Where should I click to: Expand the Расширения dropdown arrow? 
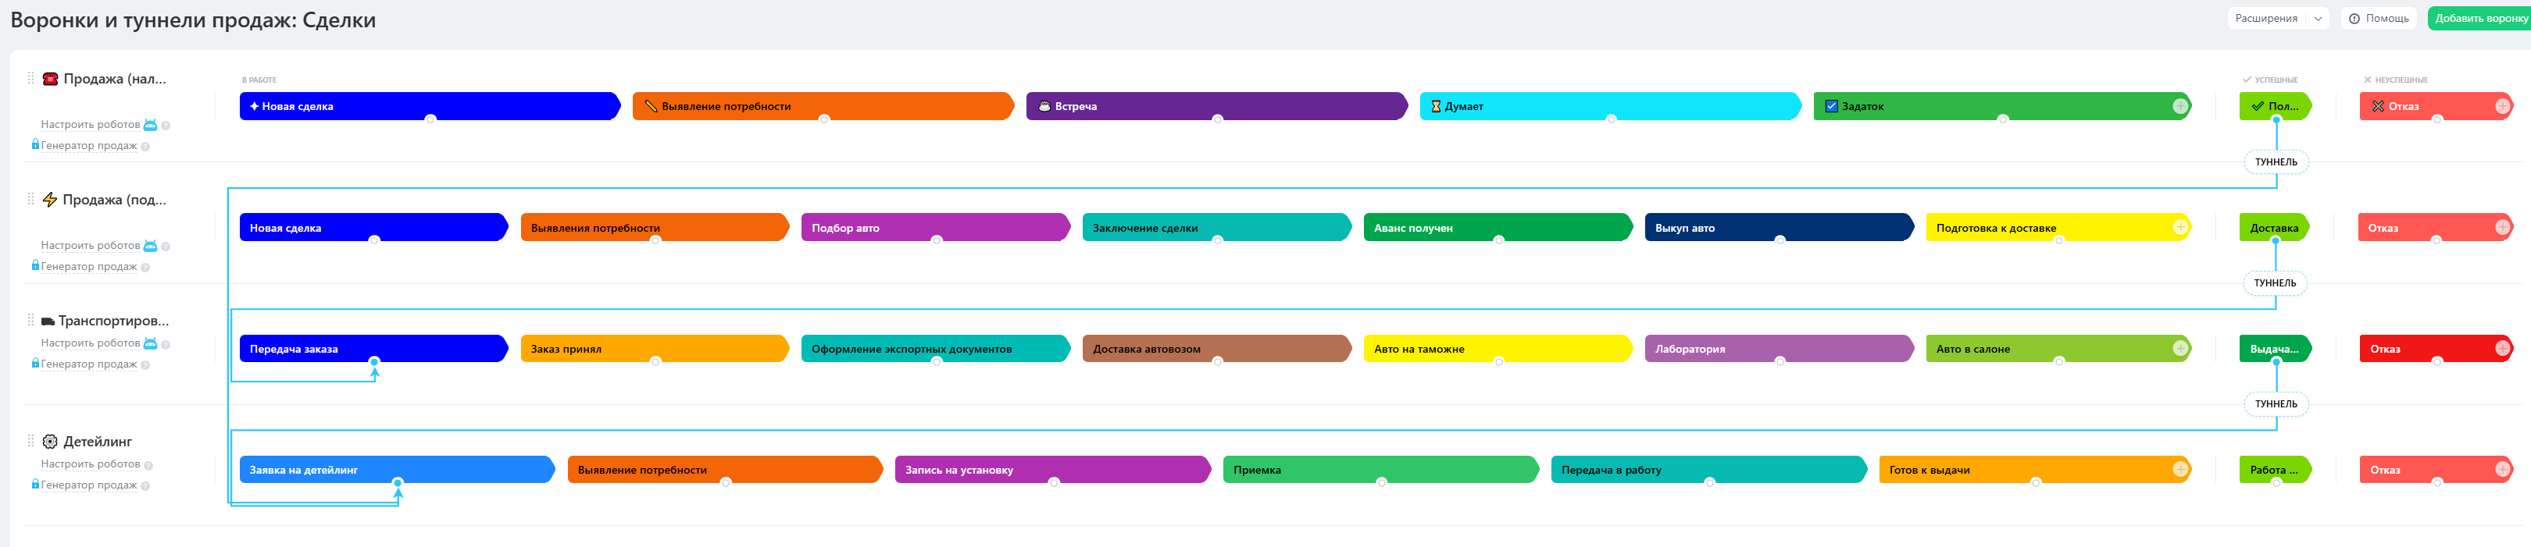point(2318,19)
